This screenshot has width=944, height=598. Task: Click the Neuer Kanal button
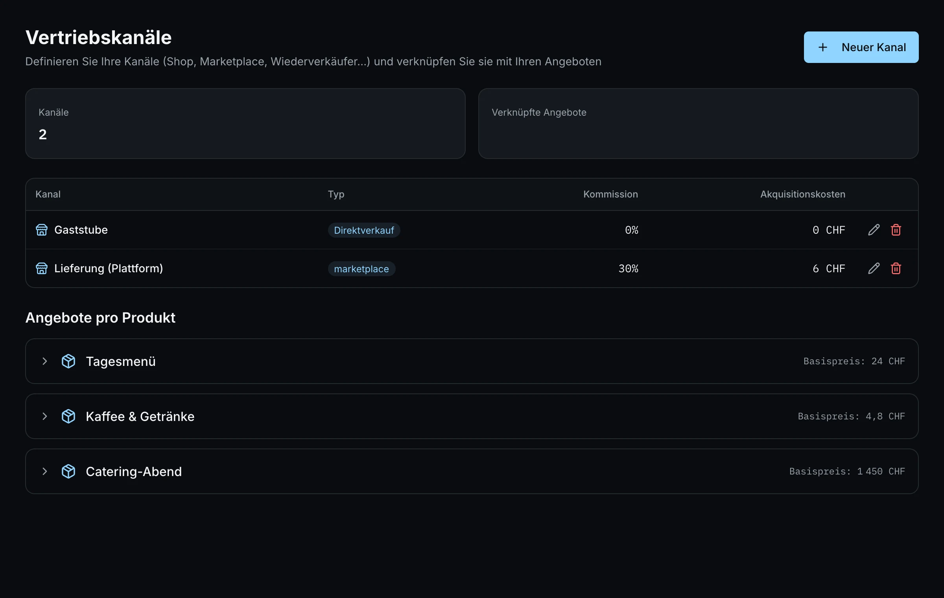click(861, 47)
